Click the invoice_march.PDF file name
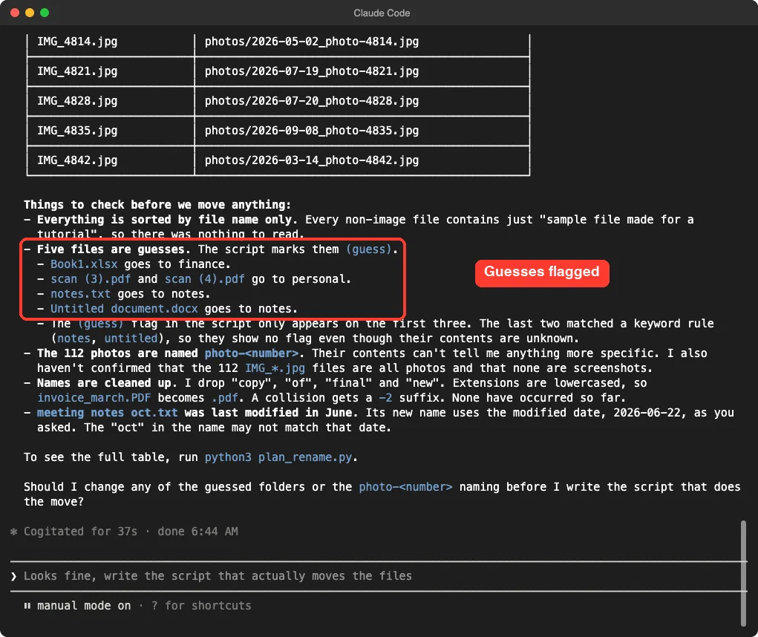The image size is (758, 637). click(94, 398)
